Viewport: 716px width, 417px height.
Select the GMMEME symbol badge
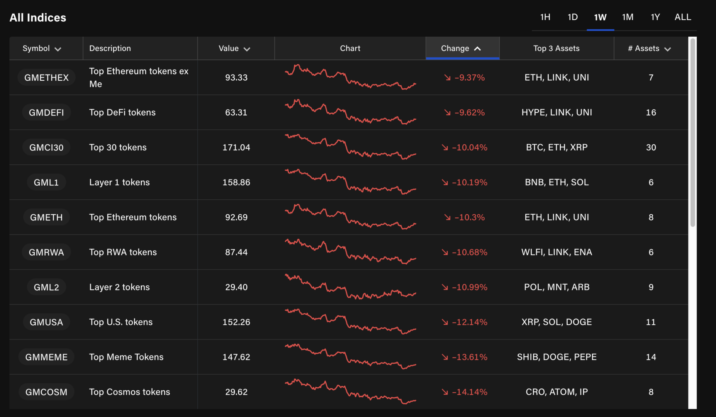coord(46,357)
